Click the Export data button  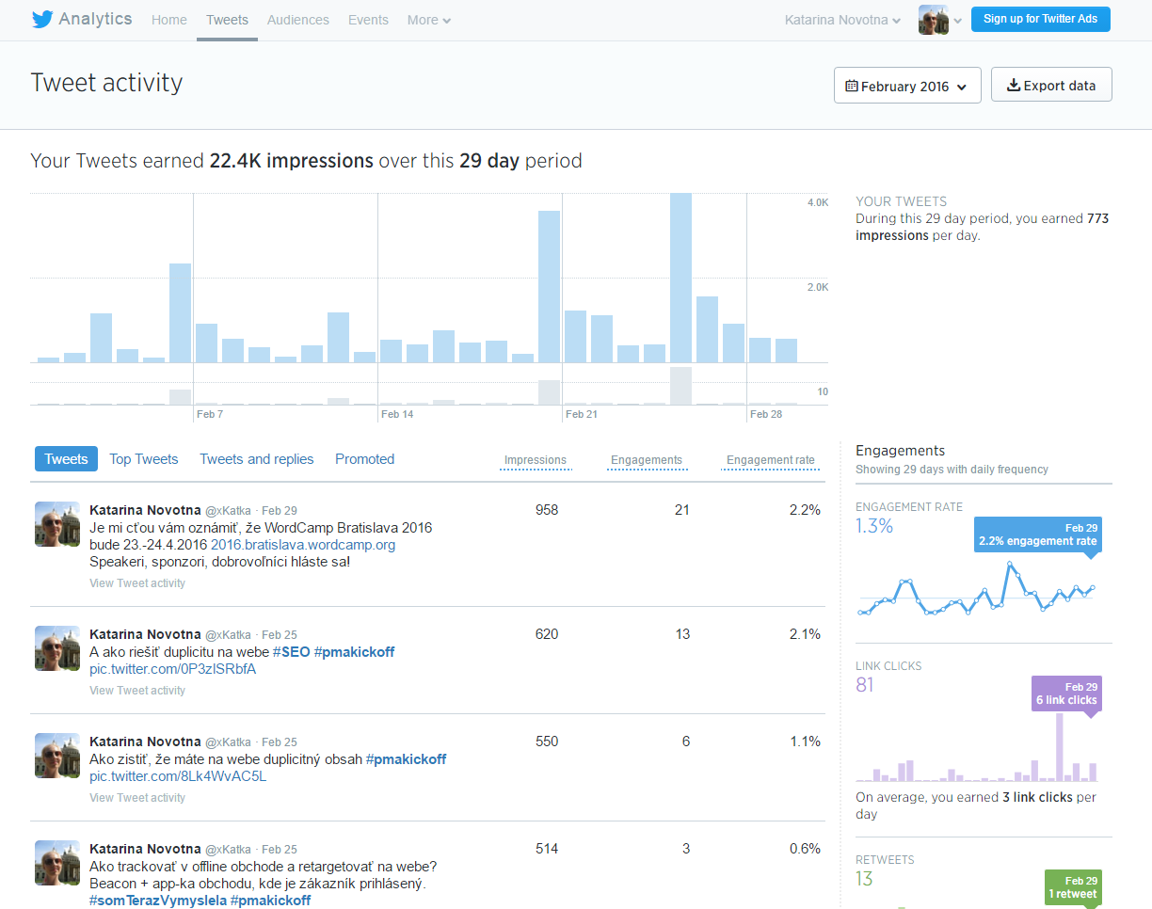[x=1051, y=86]
